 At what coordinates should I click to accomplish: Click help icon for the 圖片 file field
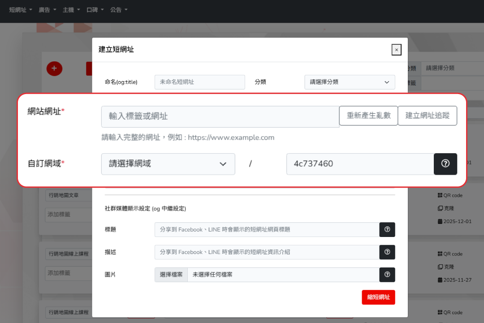(387, 275)
